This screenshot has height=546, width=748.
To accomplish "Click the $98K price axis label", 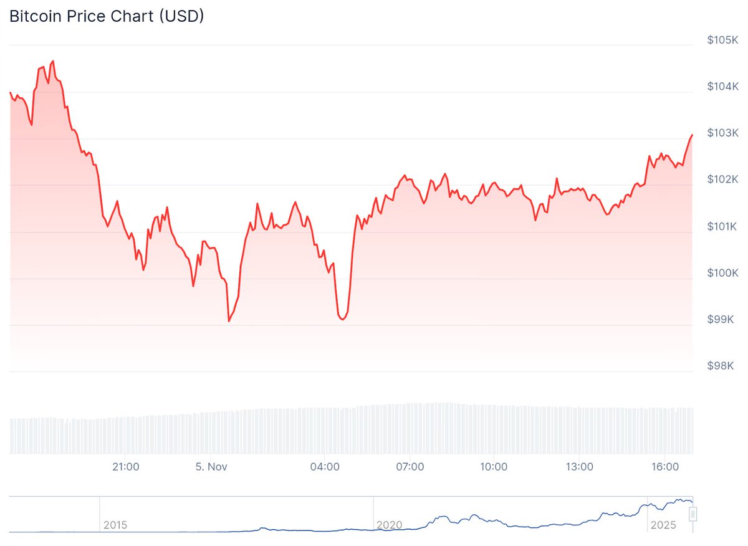I will [722, 365].
